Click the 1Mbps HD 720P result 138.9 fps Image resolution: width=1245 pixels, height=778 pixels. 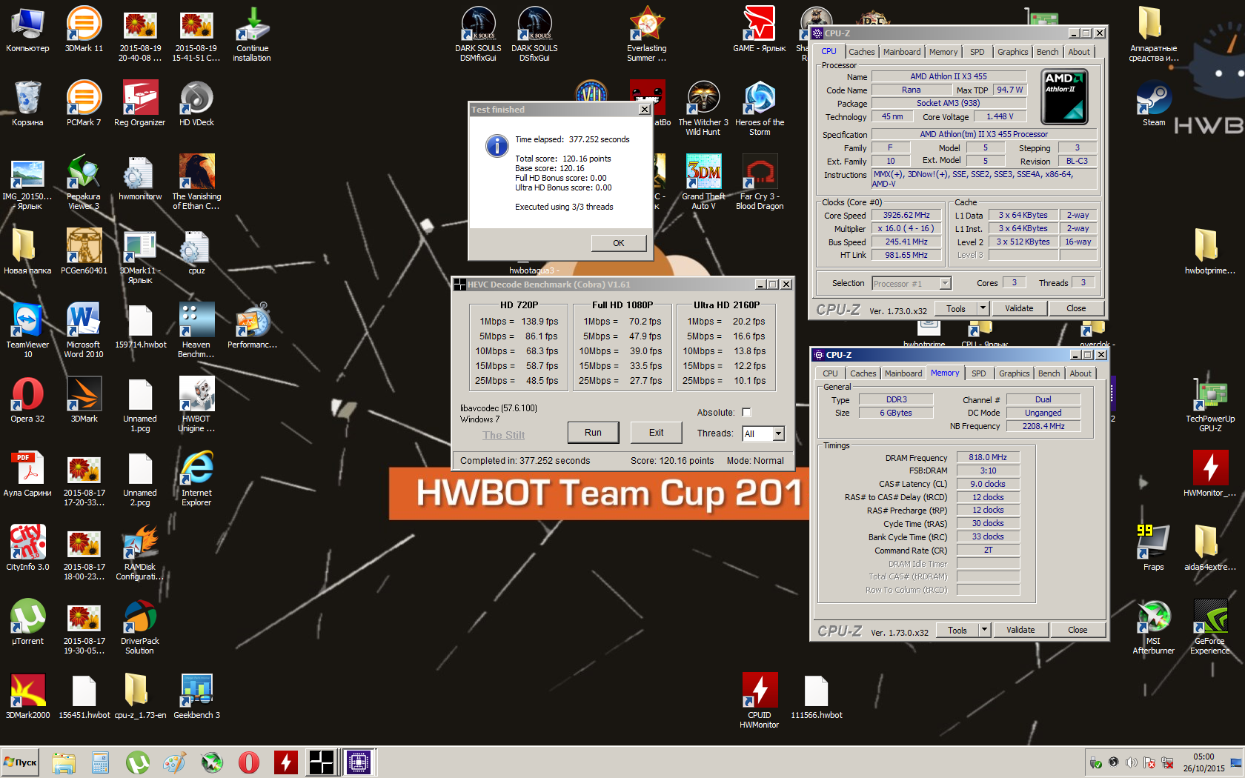click(539, 322)
